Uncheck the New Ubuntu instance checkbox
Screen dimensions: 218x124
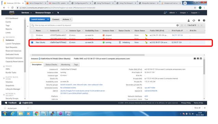[32, 42]
